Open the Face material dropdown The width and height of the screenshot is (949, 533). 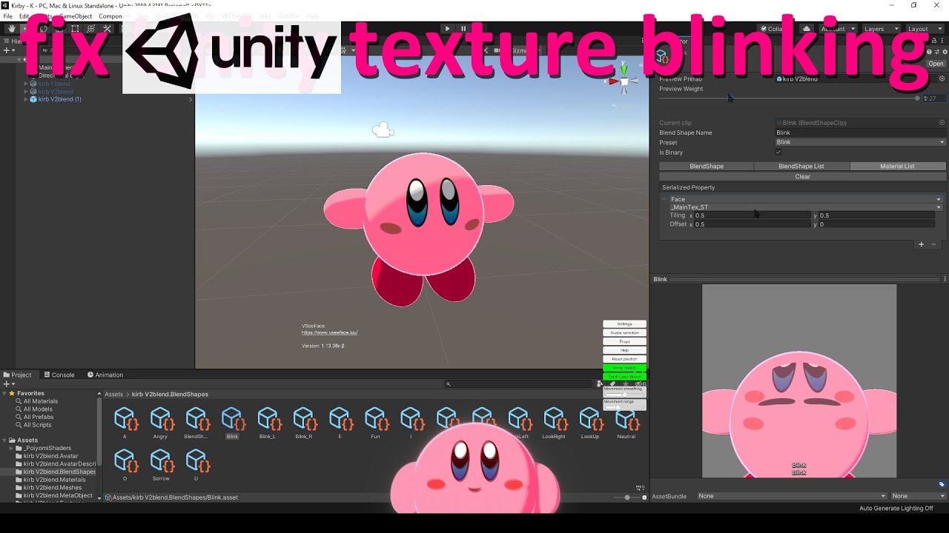[805, 199]
